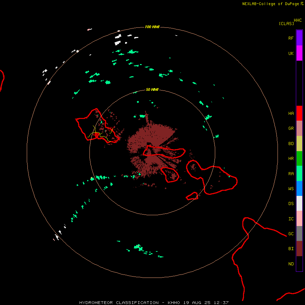This screenshot has width=305, height=305.
Task: Click the IC legend label
Action: click(x=291, y=219)
